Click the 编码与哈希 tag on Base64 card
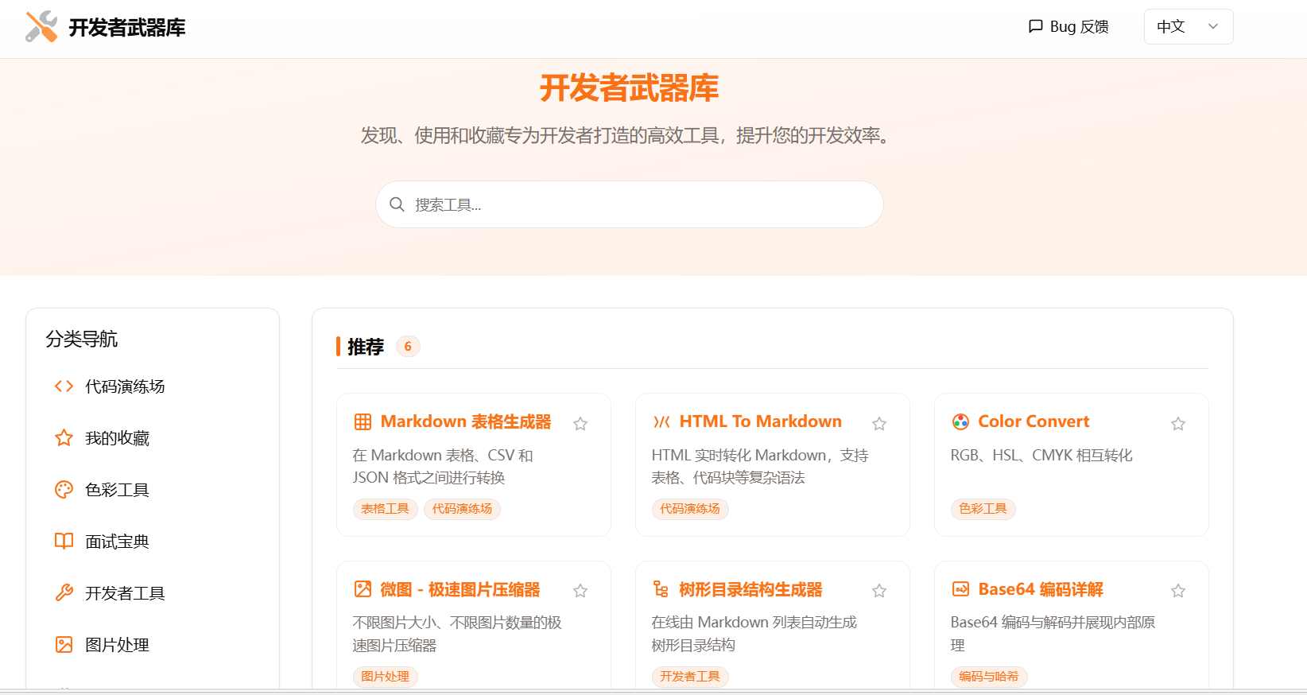 989,677
